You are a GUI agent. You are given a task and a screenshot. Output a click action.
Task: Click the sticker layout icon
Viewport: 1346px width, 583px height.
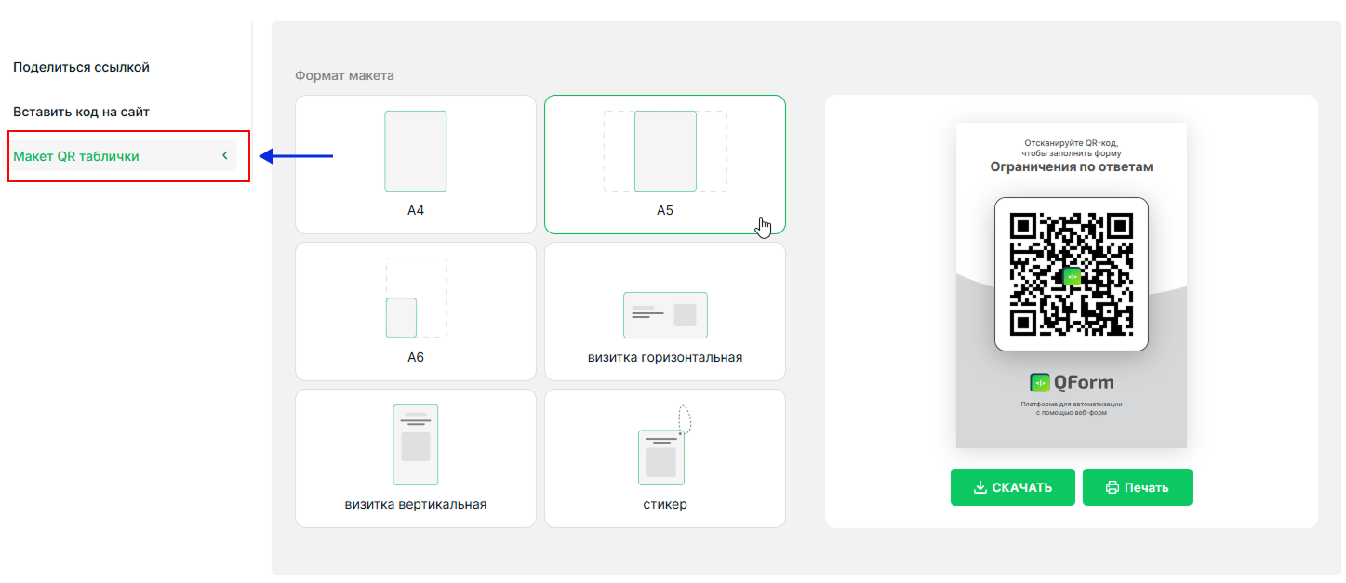click(x=661, y=457)
